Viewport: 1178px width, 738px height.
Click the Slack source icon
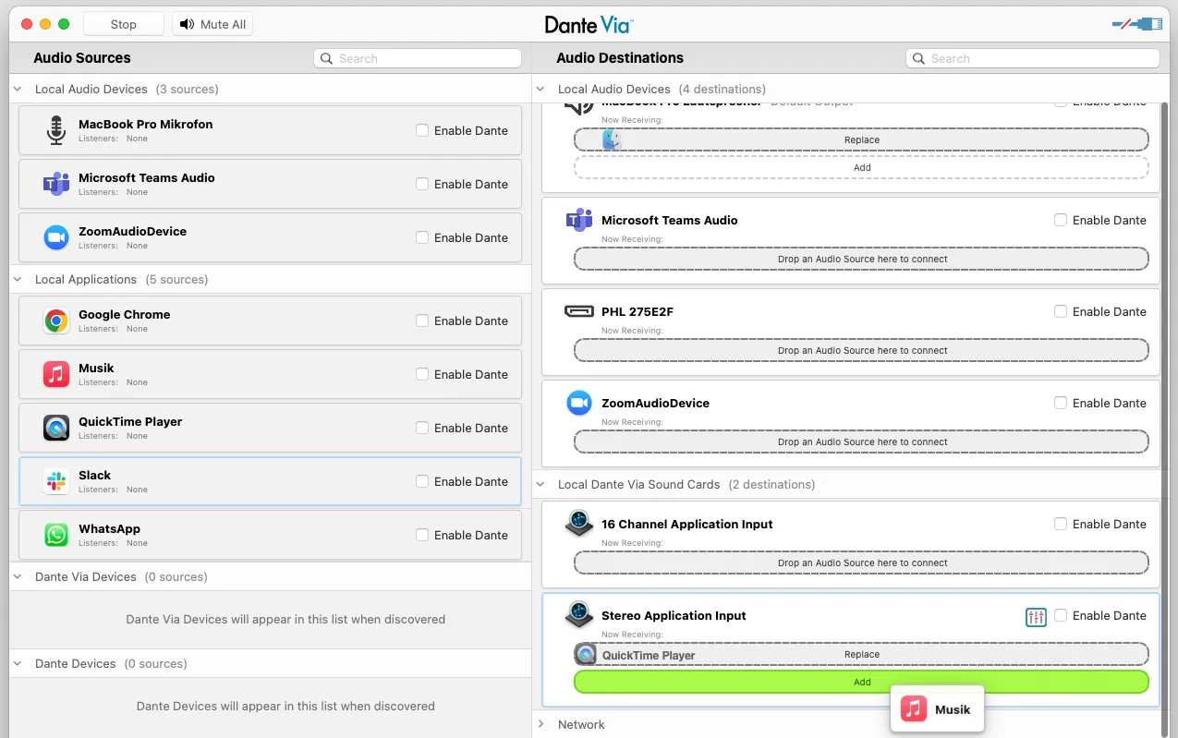click(x=56, y=481)
